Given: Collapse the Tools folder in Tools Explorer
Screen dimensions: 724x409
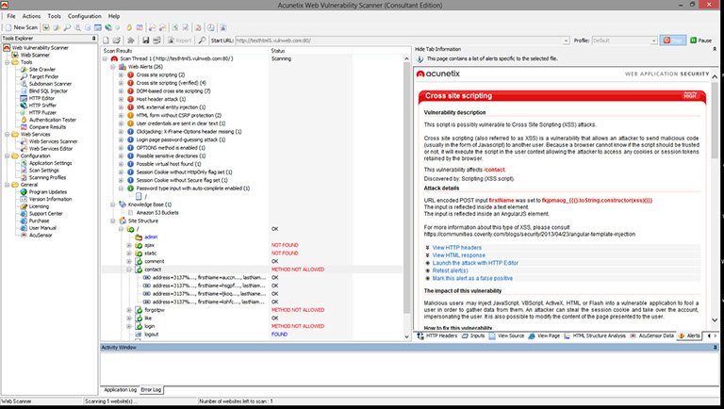Looking at the screenshot, I should point(7,62).
